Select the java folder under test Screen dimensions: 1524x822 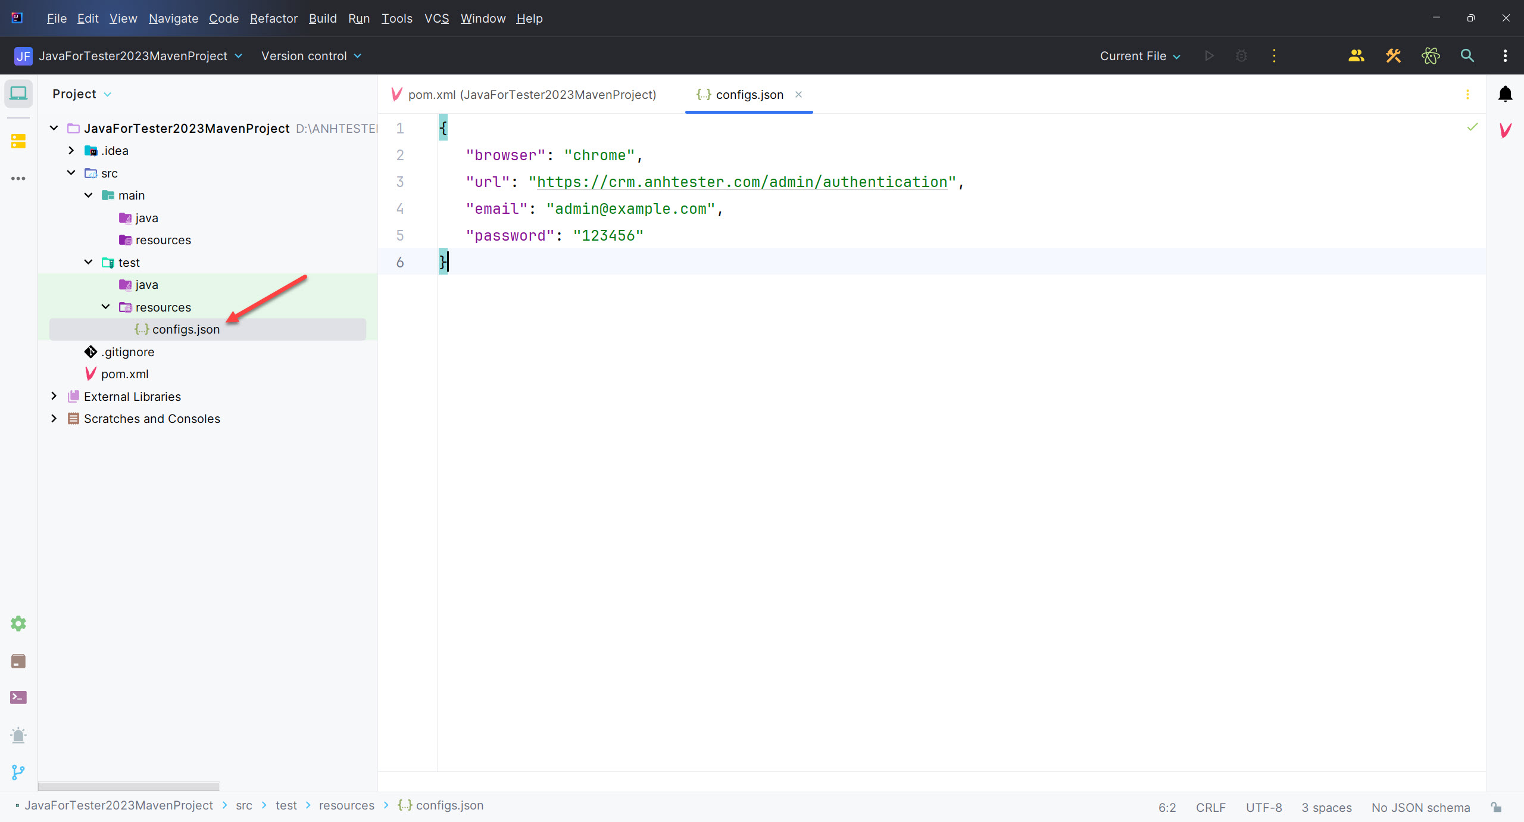[146, 285]
